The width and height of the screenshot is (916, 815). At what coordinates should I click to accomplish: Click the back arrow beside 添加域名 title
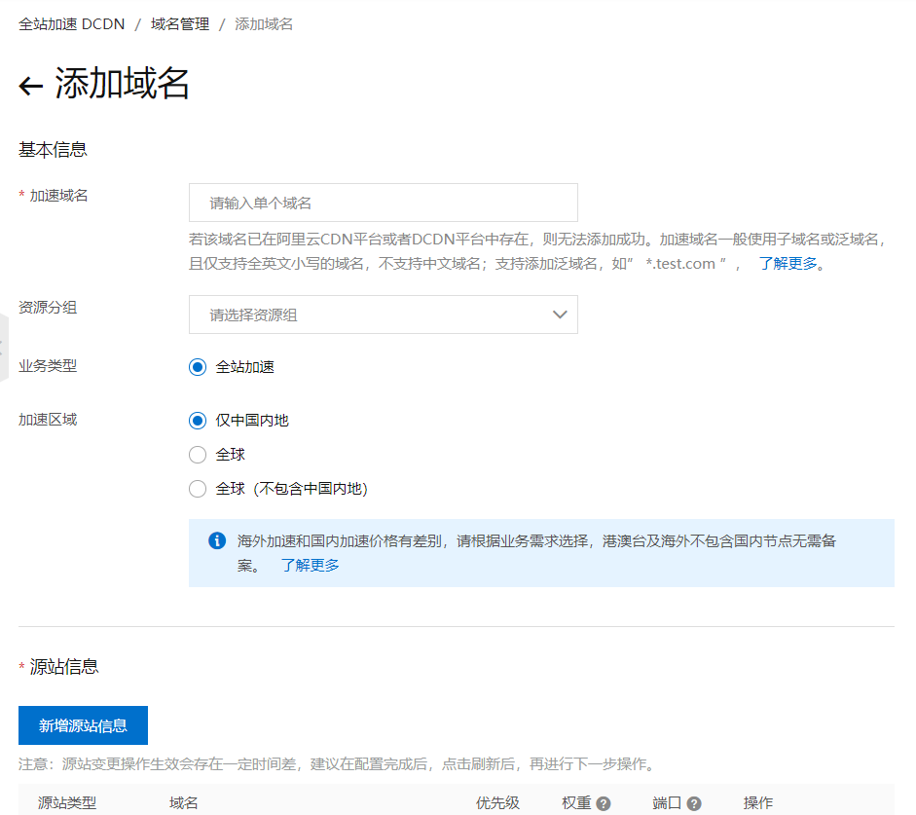click(x=31, y=86)
